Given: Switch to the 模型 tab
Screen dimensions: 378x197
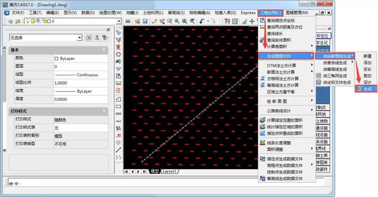Looking at the screenshot, I should click(x=155, y=171).
